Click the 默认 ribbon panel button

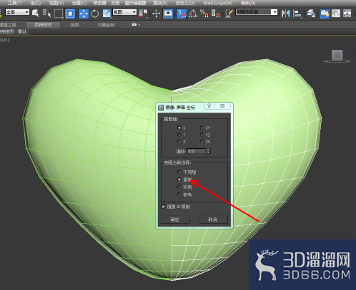(22, 31)
